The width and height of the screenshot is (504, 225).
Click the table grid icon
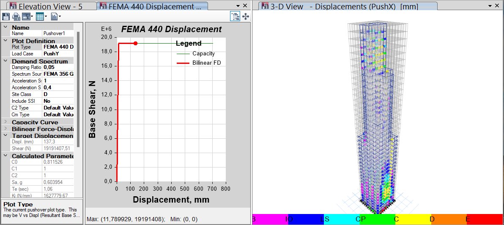tap(40, 16)
